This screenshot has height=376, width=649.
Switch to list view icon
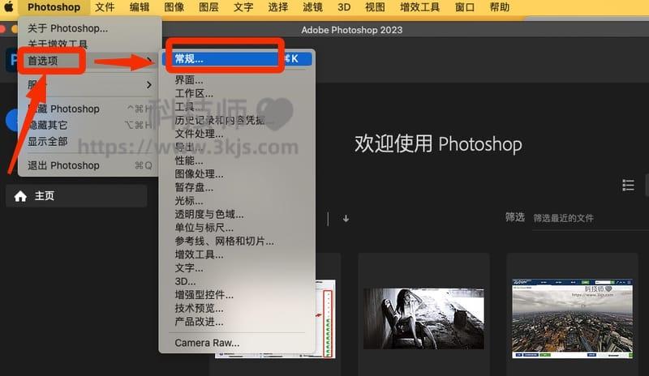(x=628, y=185)
